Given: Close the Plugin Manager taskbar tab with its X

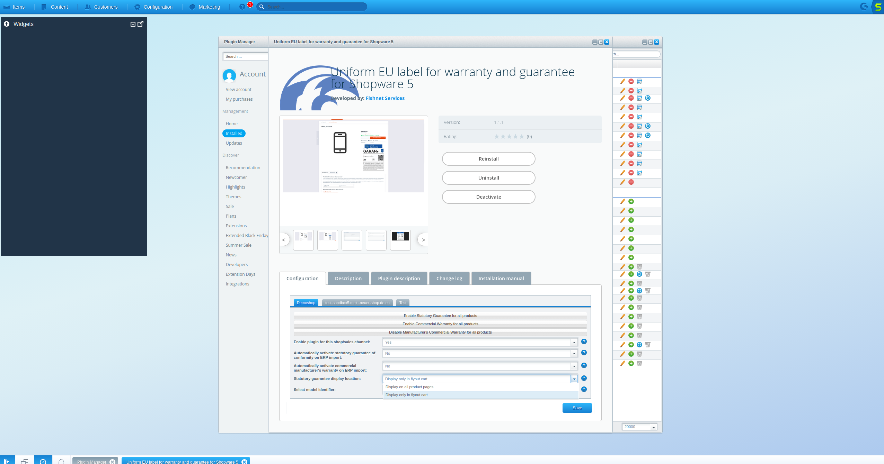Looking at the screenshot, I should [x=112, y=462].
